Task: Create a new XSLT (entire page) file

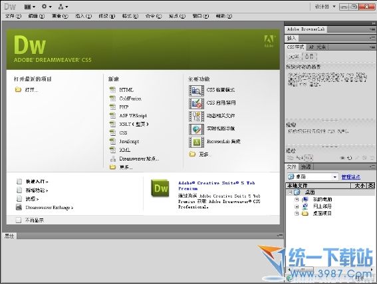Action: pyautogui.click(x=134, y=125)
